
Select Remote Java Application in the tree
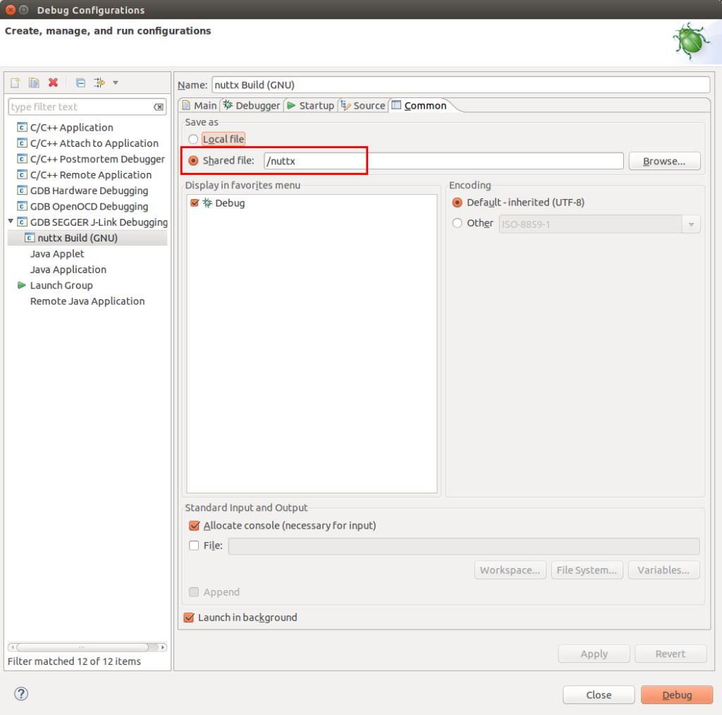[x=87, y=301]
